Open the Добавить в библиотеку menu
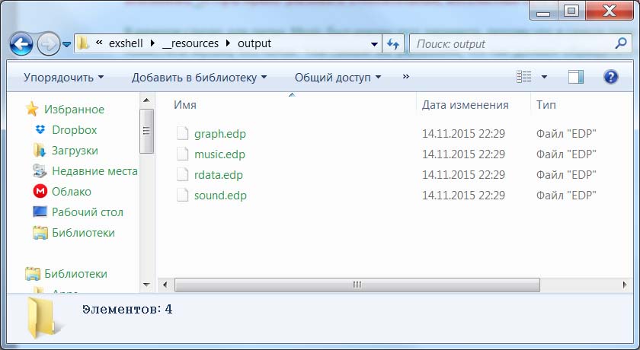The image size is (640, 350). click(x=199, y=77)
